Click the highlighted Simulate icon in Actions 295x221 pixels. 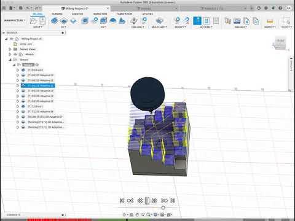pos(197,21)
